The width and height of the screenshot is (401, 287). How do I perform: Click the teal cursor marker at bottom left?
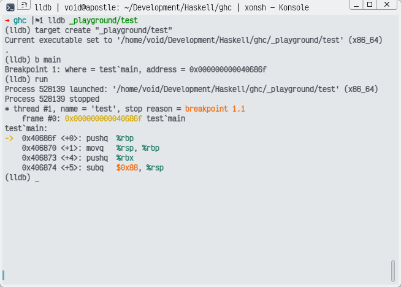click(4, 275)
